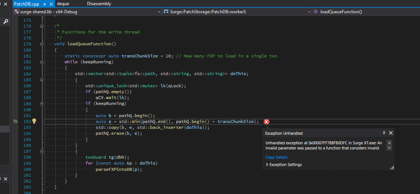Pin the PatchDB.cpp editor tab
The width and height of the screenshot is (420, 194).
(44, 4)
